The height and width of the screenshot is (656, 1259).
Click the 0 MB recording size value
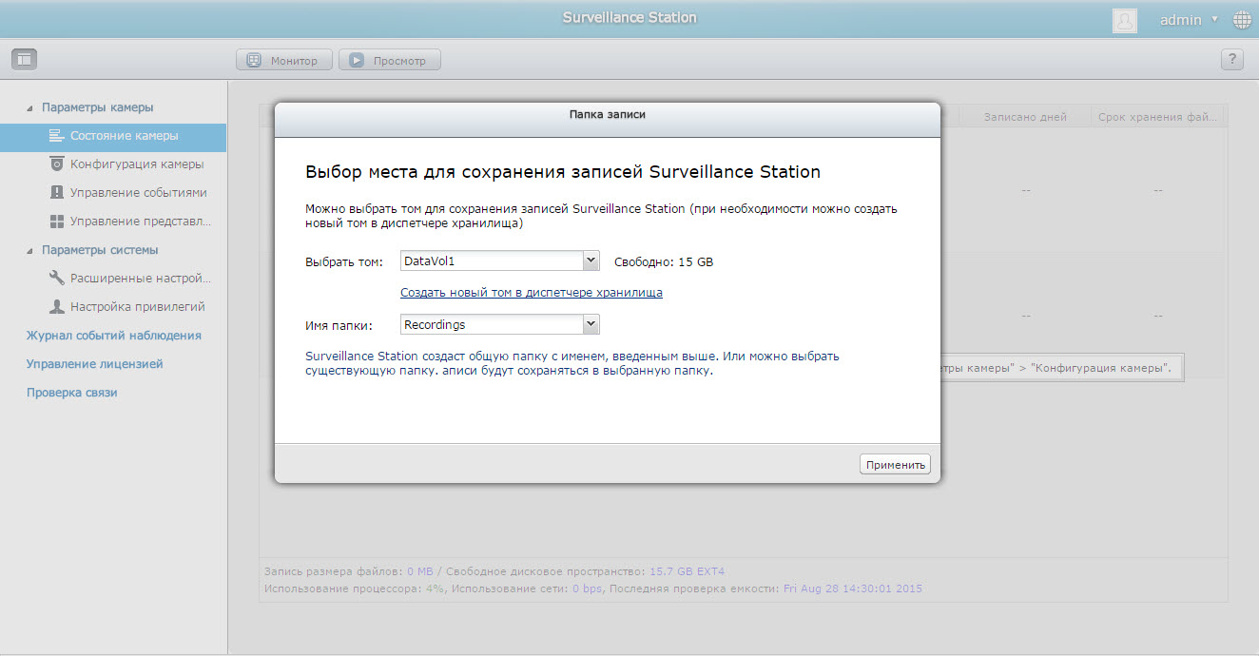pyautogui.click(x=420, y=571)
